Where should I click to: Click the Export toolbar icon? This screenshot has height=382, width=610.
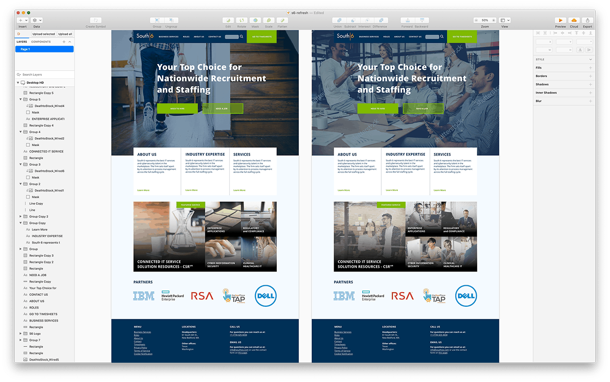(x=588, y=20)
